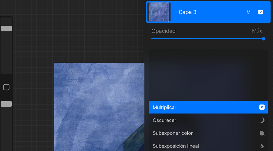Click the moon icon beside Oscurecer

point(262,120)
